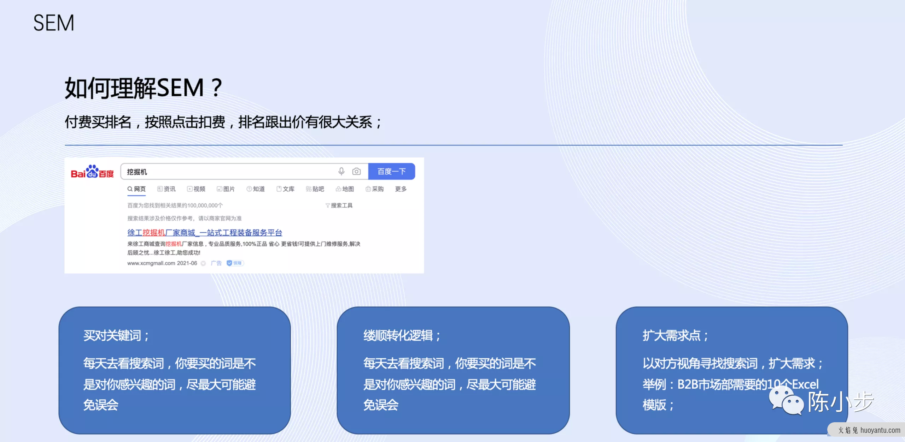Click the 百度一下 search button
This screenshot has height=442, width=905.
[x=391, y=172]
